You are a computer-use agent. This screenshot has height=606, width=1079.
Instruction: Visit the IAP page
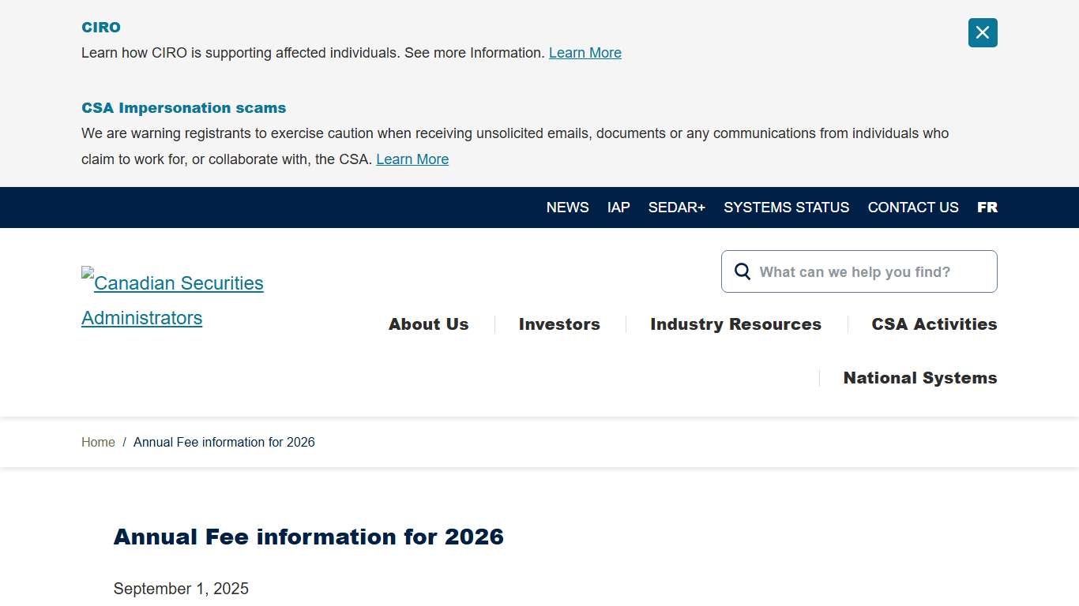tap(618, 207)
